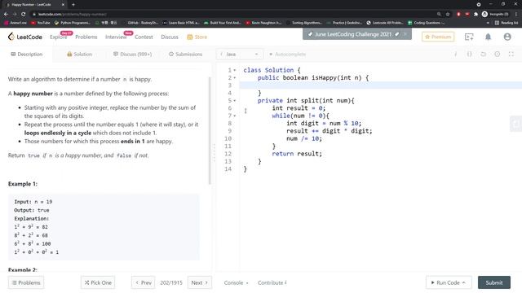
Task: Click the editor info icon
Action: pyautogui.click(x=455, y=55)
